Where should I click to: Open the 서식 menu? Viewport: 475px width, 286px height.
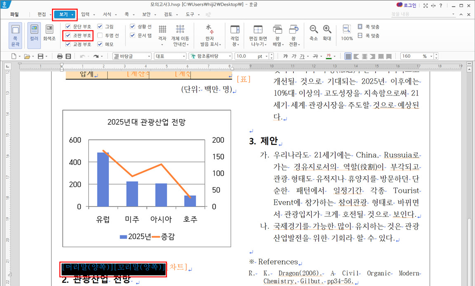107,14
